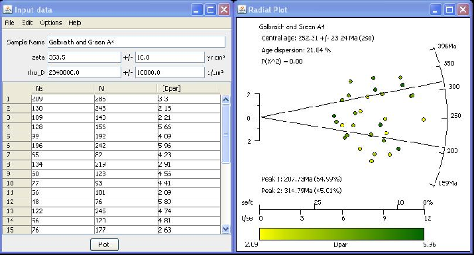Click the Java icon in Radial Plot title bar

click(x=242, y=10)
